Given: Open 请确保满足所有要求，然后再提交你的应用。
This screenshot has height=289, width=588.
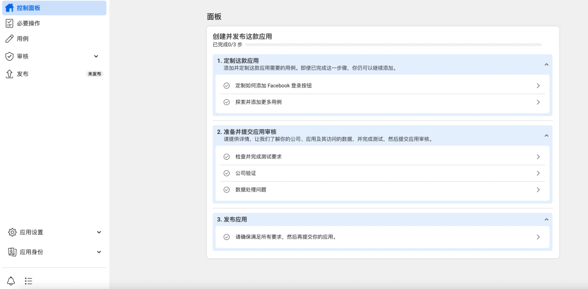Looking at the screenshot, I should click(383, 237).
